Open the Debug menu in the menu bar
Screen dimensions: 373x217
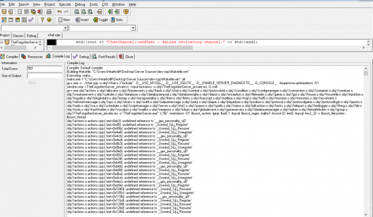point(80,4)
